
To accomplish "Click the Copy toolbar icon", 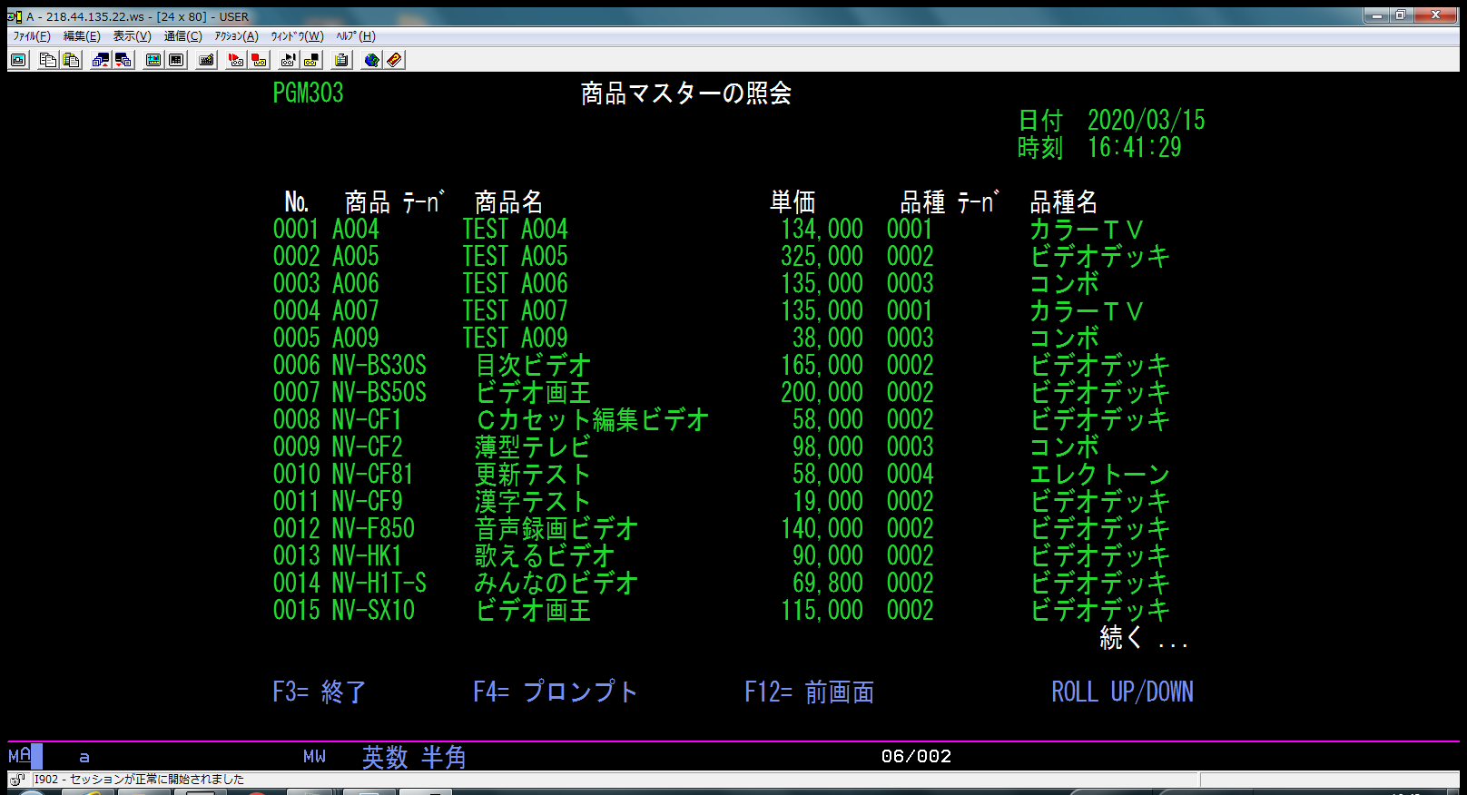I will (x=48, y=60).
